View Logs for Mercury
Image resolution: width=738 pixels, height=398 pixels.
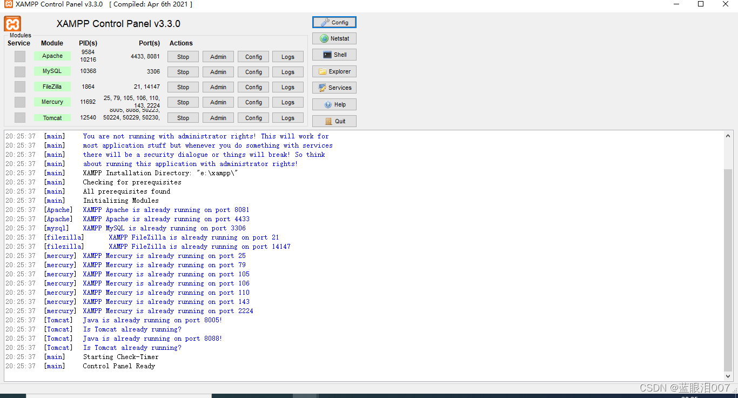point(288,102)
